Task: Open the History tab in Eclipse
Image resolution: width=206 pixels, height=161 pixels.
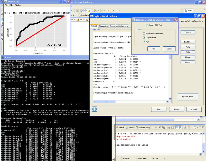Action: pyautogui.click(x=130, y=128)
